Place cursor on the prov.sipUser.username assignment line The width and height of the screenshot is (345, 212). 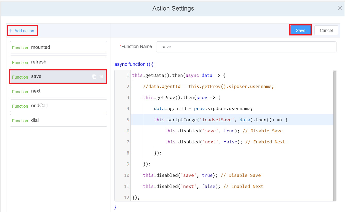[203, 109]
